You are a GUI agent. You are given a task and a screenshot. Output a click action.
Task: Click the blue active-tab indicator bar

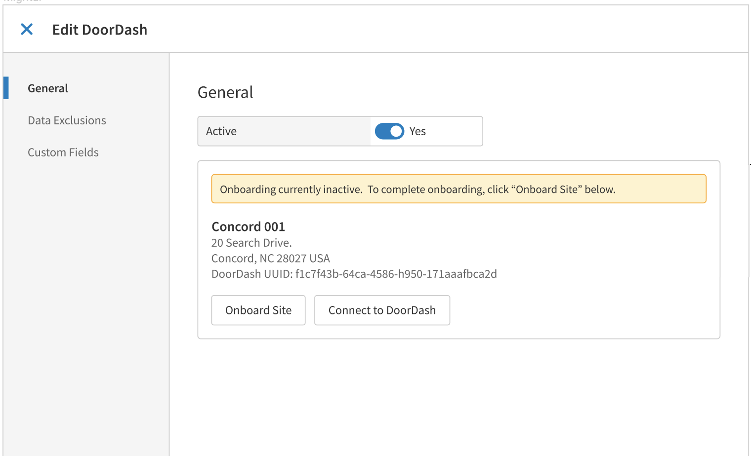tap(5, 88)
